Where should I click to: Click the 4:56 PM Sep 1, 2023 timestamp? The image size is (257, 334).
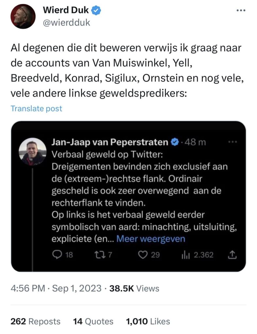click(56, 288)
